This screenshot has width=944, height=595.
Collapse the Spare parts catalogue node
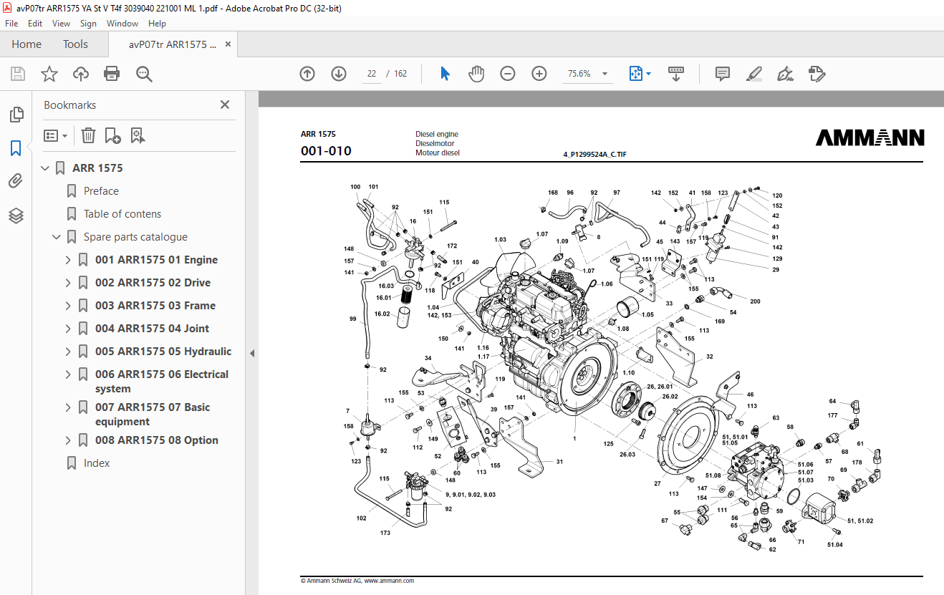click(57, 237)
